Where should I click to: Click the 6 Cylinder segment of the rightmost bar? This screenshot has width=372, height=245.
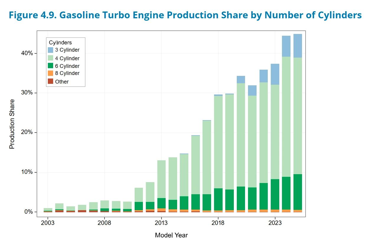point(298,192)
